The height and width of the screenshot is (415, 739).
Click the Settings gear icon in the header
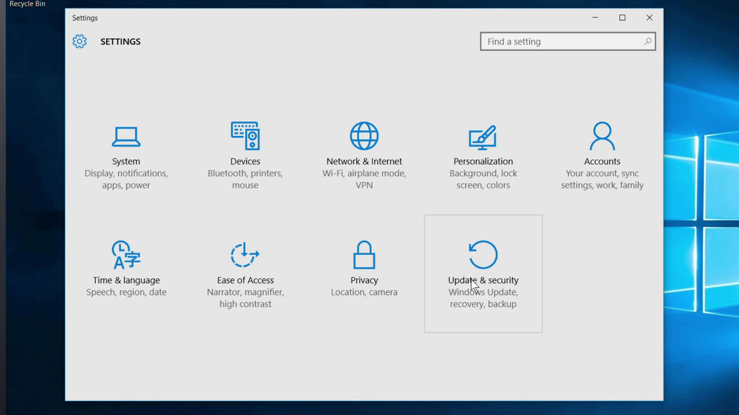(80, 41)
